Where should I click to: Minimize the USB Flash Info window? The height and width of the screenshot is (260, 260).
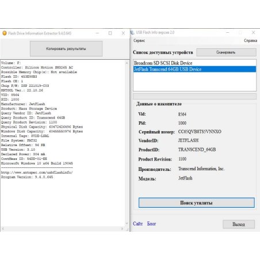(x=228, y=33)
